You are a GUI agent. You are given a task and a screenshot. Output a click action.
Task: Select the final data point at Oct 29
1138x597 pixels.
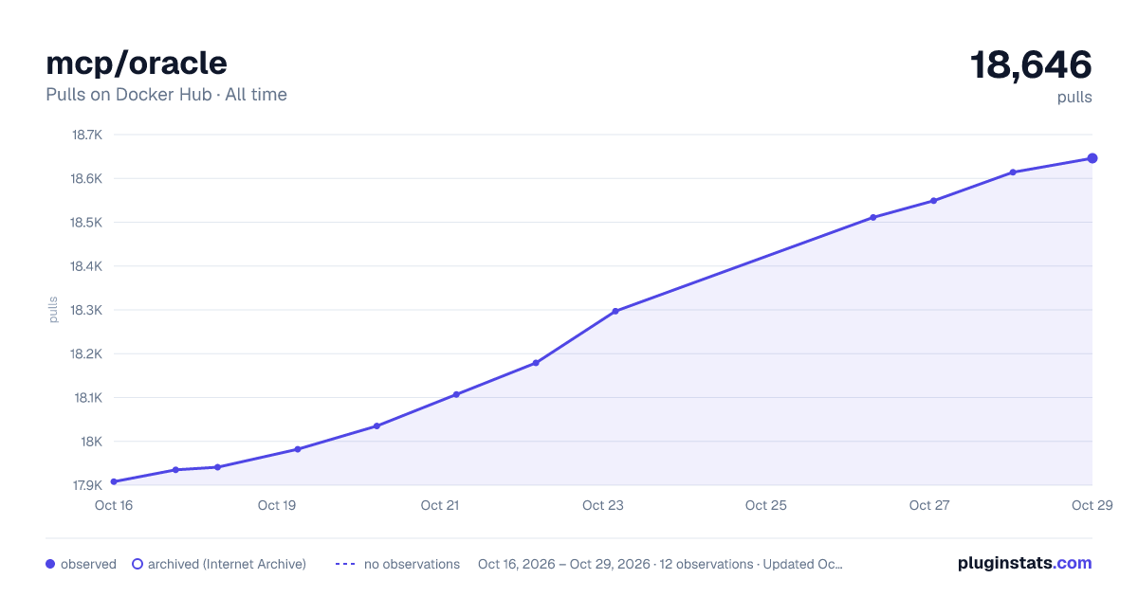[x=1092, y=158]
